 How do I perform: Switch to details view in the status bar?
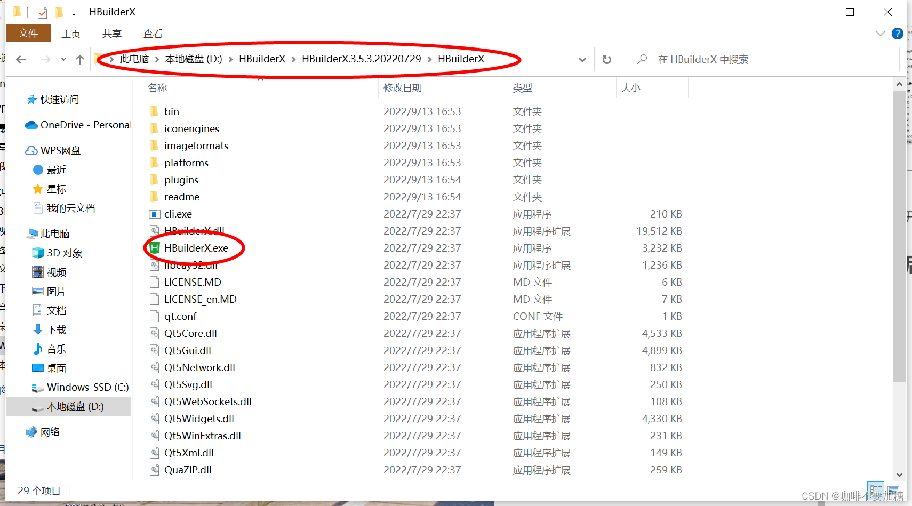point(875,489)
